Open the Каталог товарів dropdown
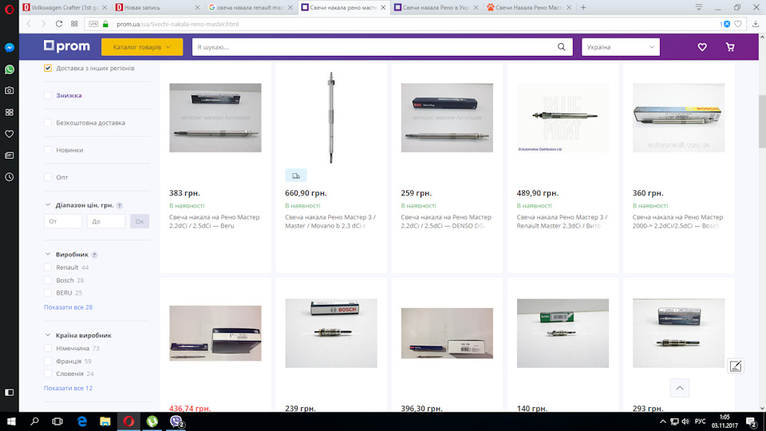The width and height of the screenshot is (766, 431). [142, 47]
